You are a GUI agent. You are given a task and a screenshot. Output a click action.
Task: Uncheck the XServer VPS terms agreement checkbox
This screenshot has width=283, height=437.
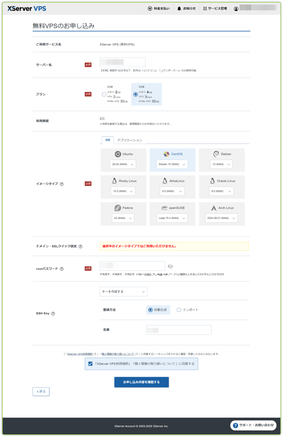(90, 364)
